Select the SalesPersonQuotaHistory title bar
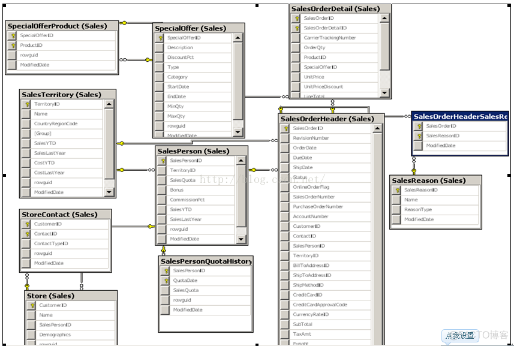The width and height of the screenshot is (514, 346). (206, 261)
